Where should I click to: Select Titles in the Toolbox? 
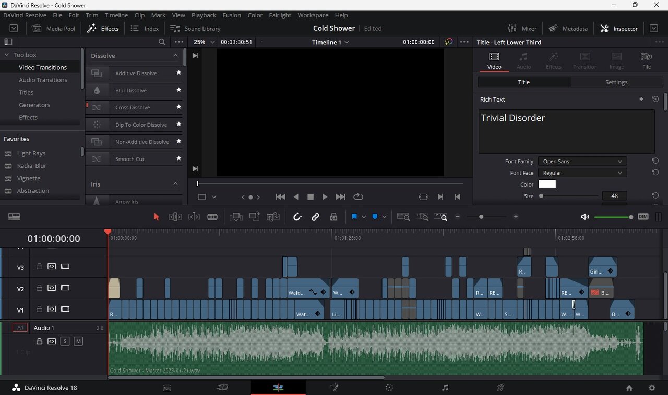26,92
